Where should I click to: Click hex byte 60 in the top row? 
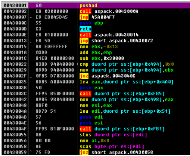coord(39,5)
